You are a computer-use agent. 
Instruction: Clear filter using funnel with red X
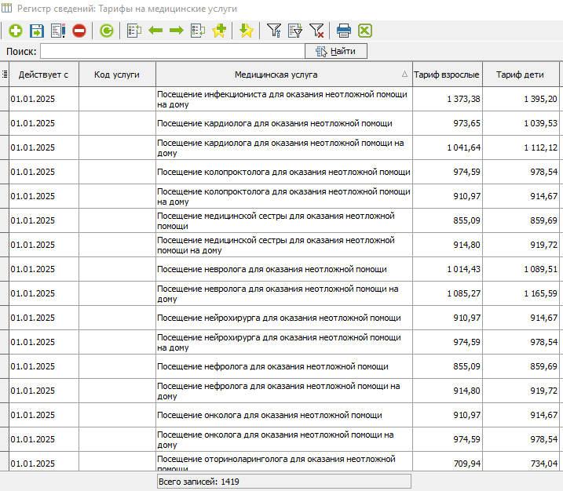(x=316, y=31)
